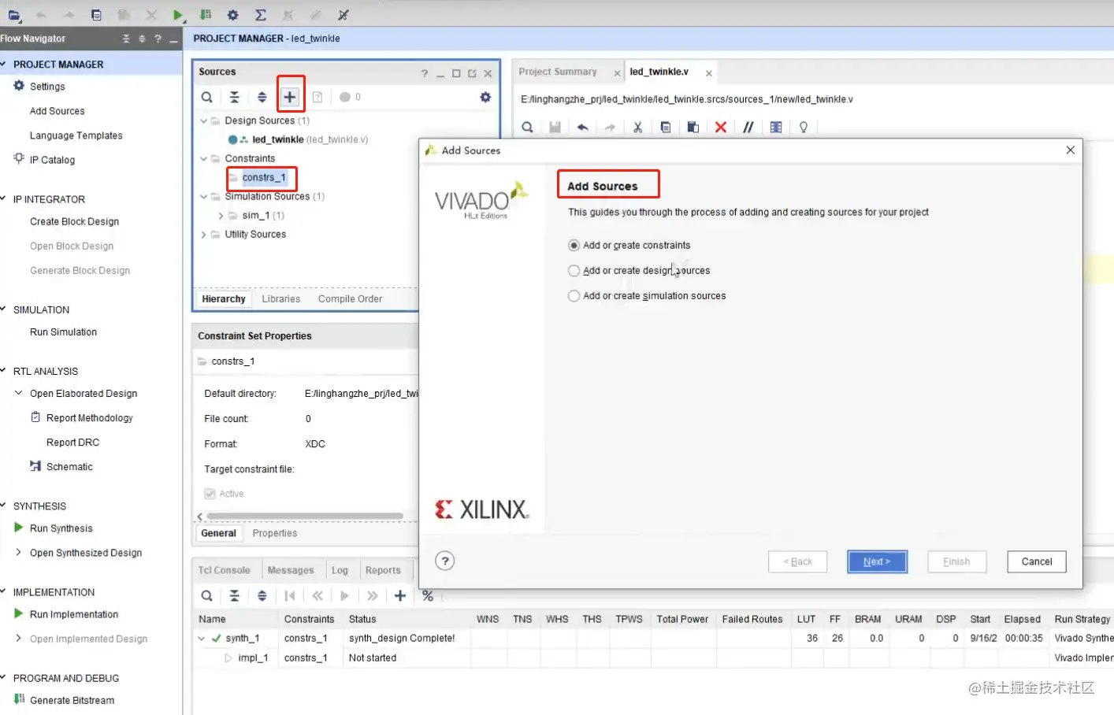1114x715 pixels.
Task: Search sources with the Sources magnifier icon
Action: pos(206,97)
